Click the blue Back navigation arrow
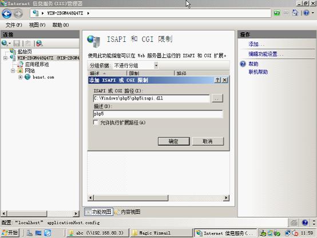The height and width of the screenshot is (238, 317). pos(7,14)
